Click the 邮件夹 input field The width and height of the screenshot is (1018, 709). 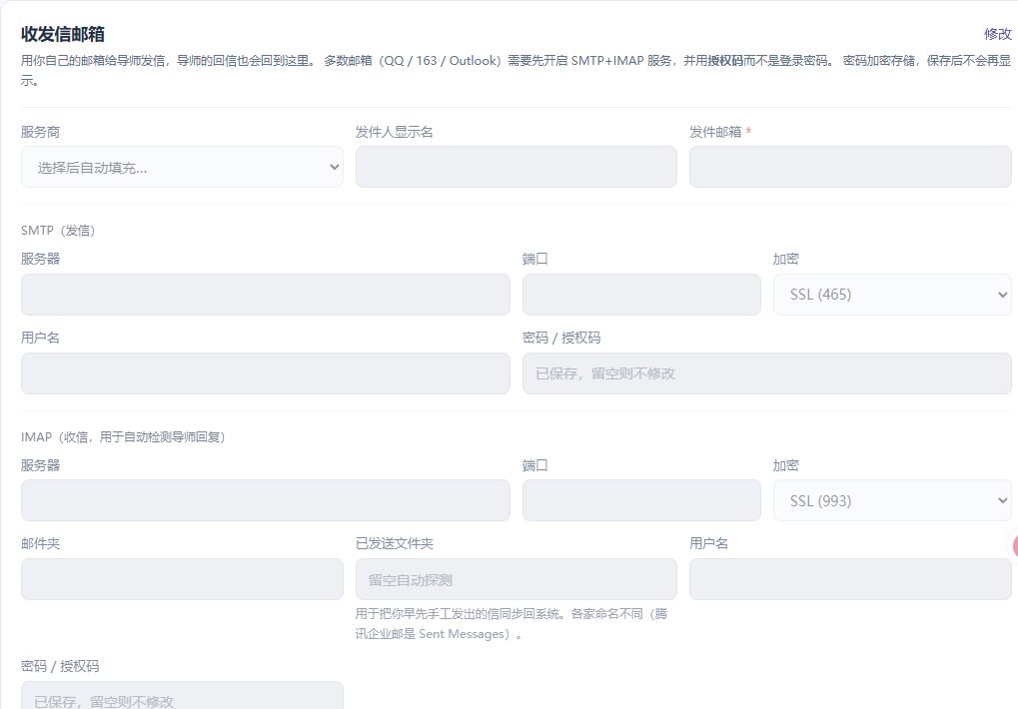click(x=182, y=579)
